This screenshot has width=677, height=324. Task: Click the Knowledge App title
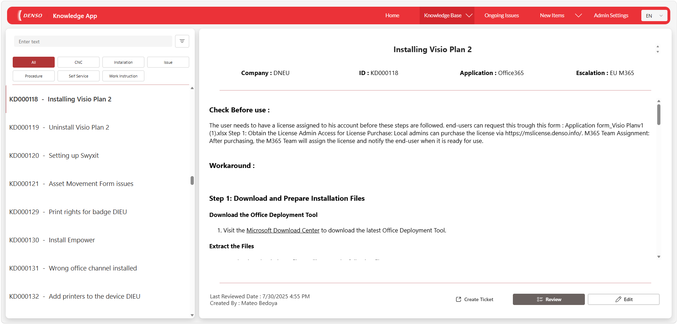[x=75, y=16]
